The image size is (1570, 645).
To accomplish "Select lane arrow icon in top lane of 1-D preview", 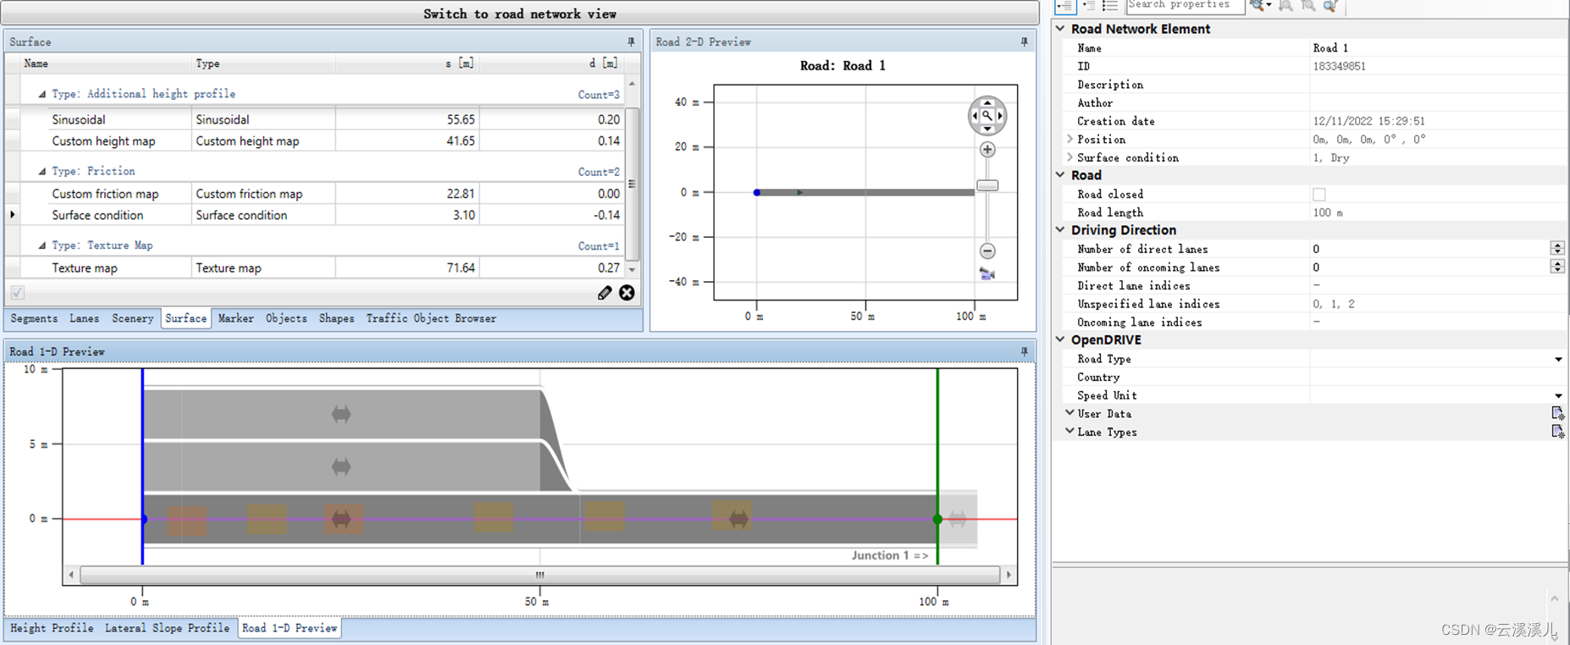I will tap(341, 414).
